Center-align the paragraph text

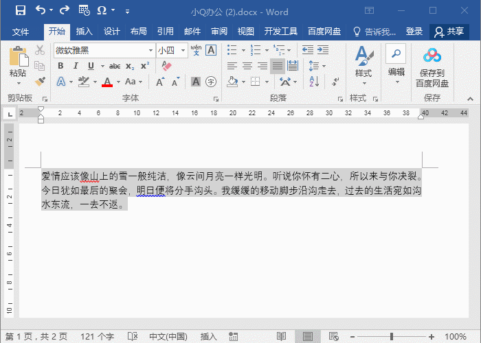pos(247,66)
